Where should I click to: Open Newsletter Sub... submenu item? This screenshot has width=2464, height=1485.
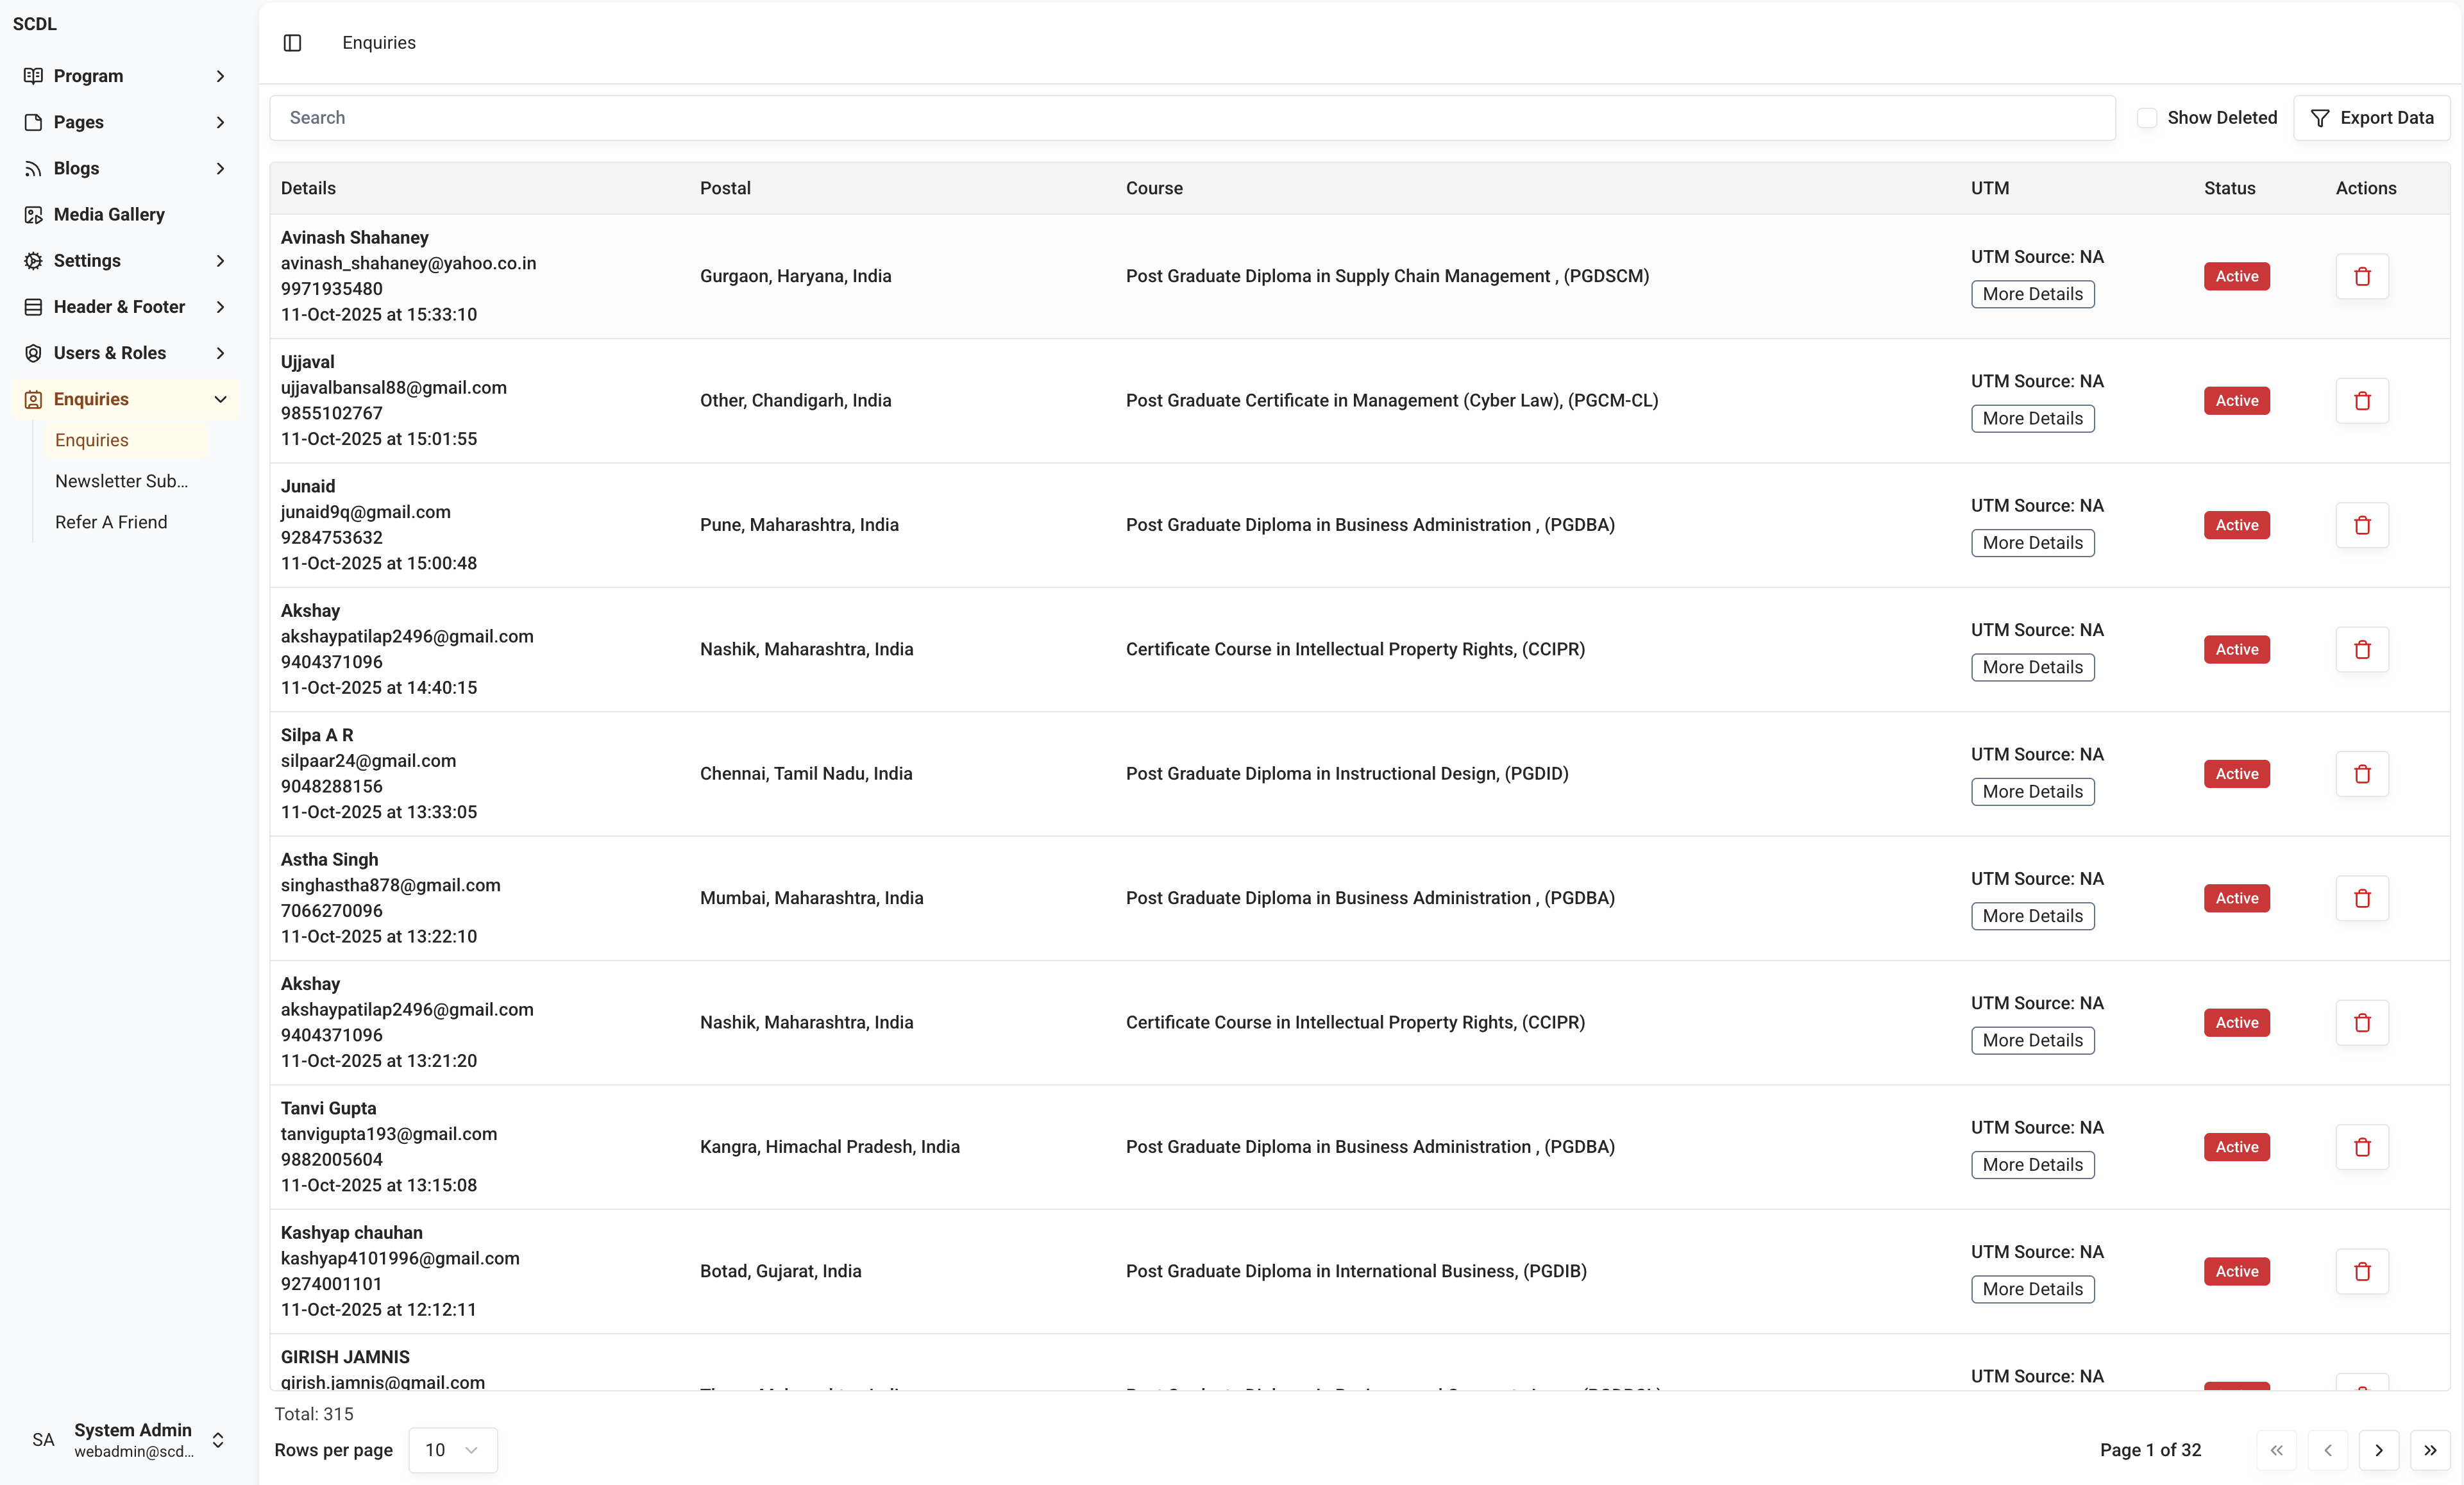(121, 481)
